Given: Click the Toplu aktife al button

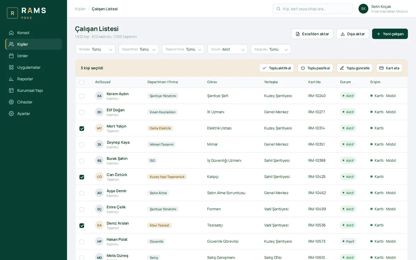Looking at the screenshot, I should [277, 68].
